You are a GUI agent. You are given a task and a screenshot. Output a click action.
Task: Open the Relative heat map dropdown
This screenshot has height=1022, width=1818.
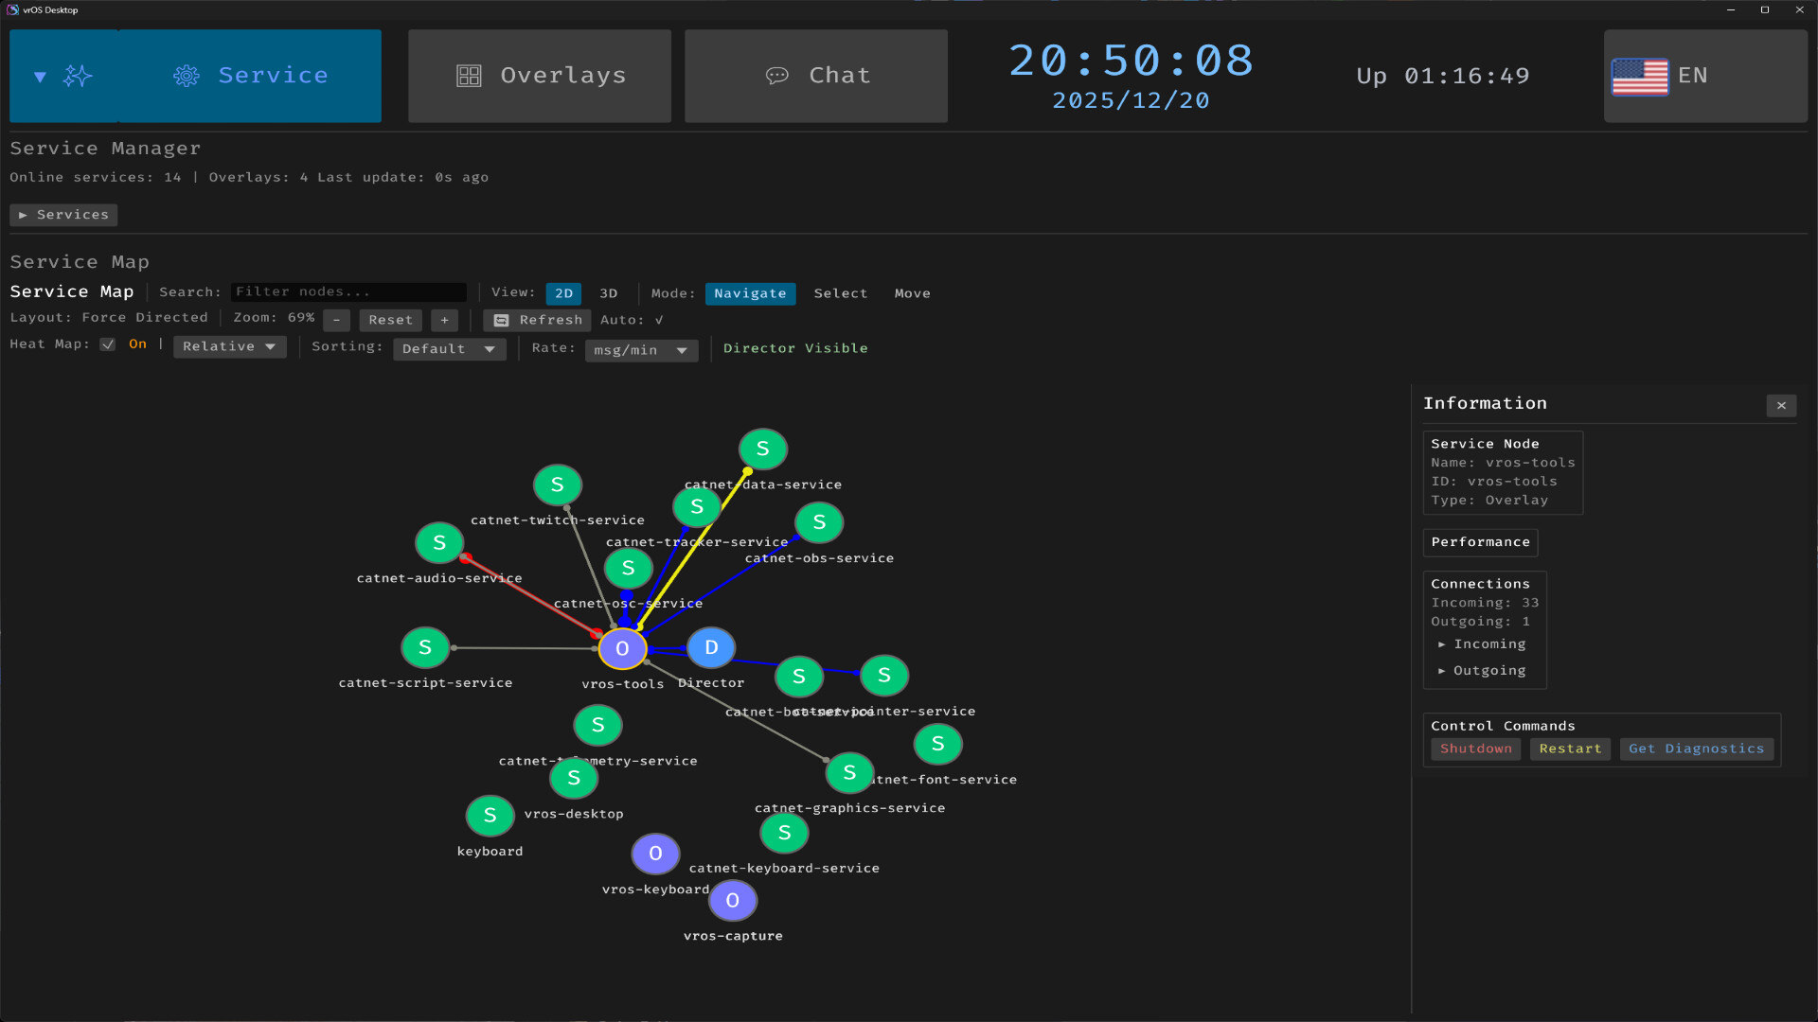pyautogui.click(x=229, y=347)
